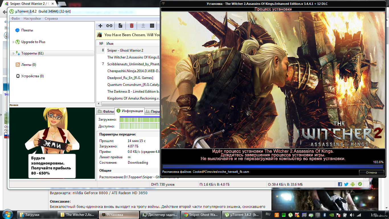Select The Witcher 2.Assassins Of Kings torrent row

[128, 57]
